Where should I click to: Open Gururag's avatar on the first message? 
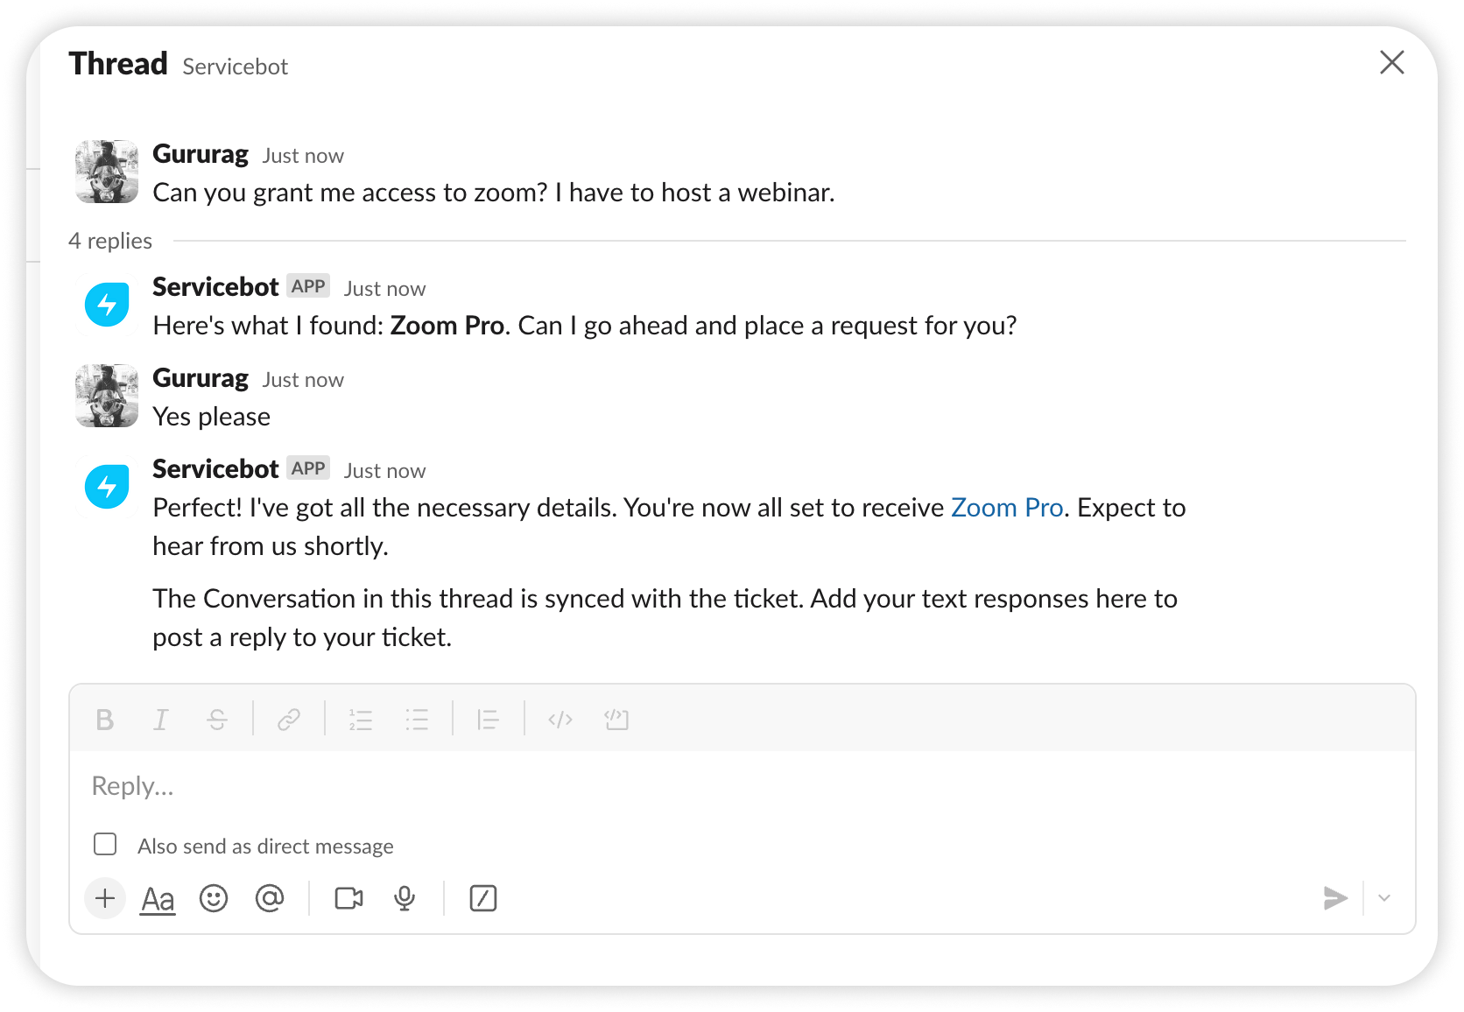[107, 172]
